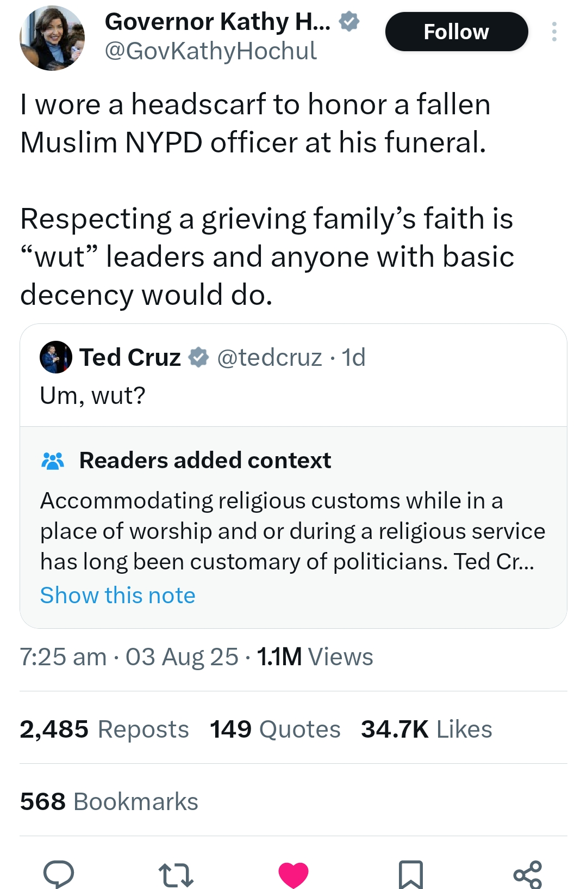Open the @tedcruz handle in quote
Screen dimensions: 587x889
270,358
